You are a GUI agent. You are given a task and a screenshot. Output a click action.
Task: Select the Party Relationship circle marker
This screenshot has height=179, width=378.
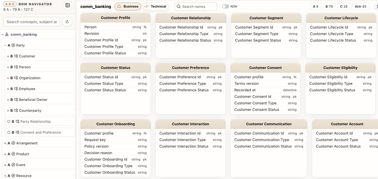pyautogui.click(x=9, y=121)
